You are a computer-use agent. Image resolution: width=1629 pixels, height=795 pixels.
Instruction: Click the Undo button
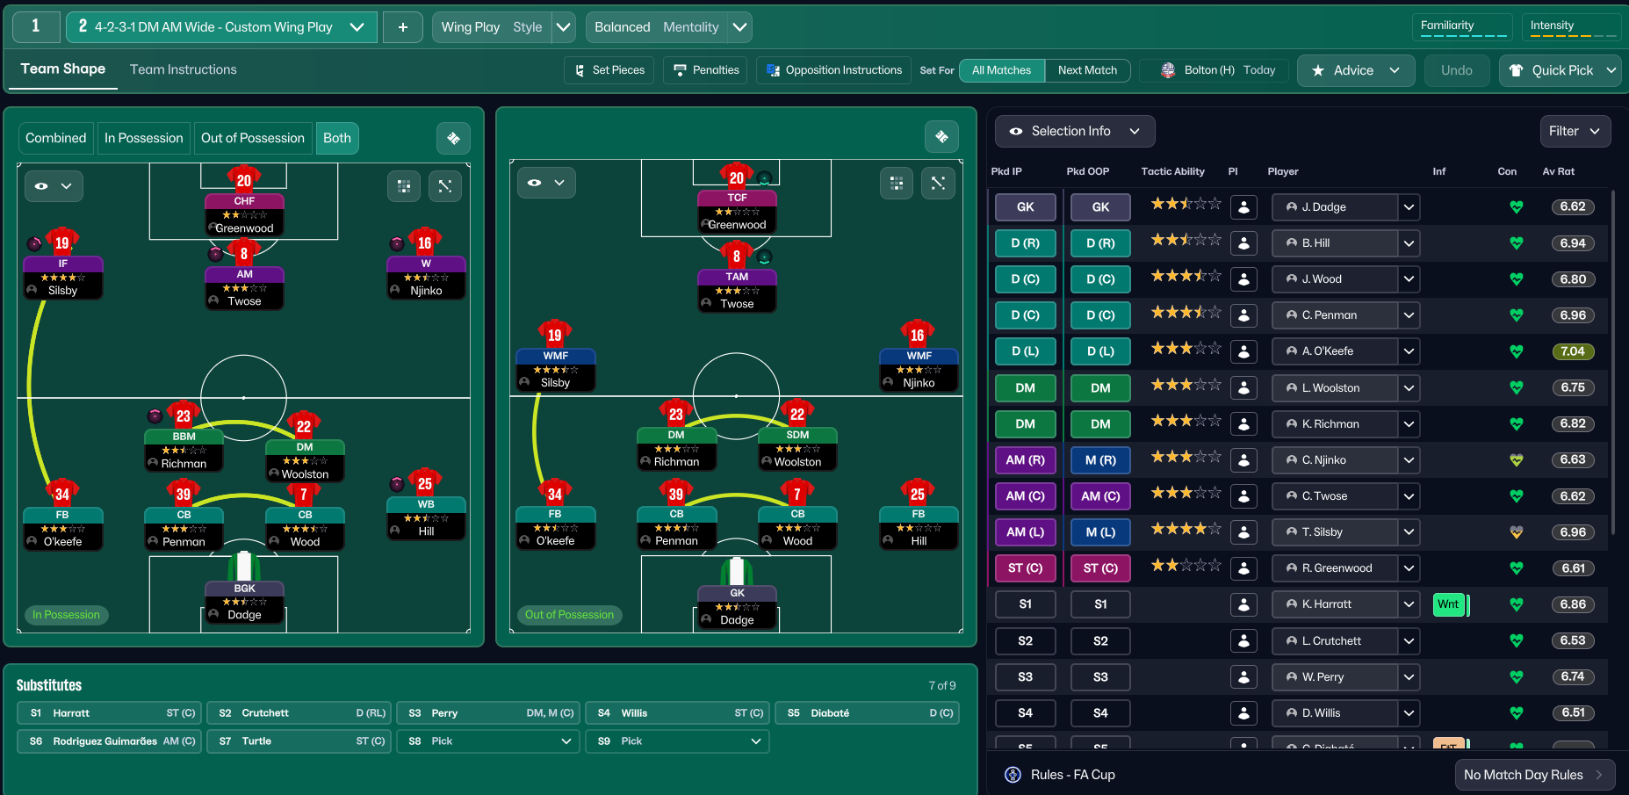tap(1457, 70)
